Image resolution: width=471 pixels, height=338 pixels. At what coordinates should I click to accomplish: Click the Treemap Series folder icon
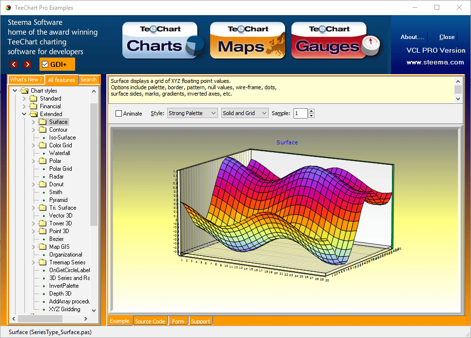tap(42, 262)
